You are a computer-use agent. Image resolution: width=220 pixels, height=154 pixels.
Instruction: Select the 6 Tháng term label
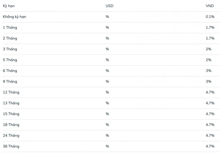click(x=10, y=71)
